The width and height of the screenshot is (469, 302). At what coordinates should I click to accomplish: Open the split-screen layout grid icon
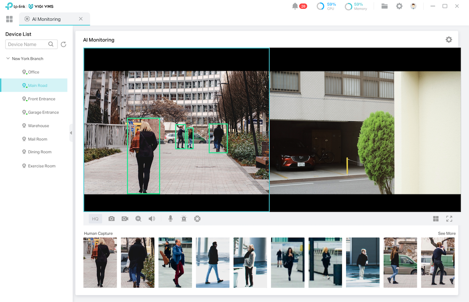436,219
